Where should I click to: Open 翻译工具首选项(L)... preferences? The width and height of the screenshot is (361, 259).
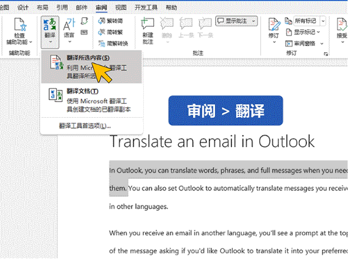click(85, 126)
